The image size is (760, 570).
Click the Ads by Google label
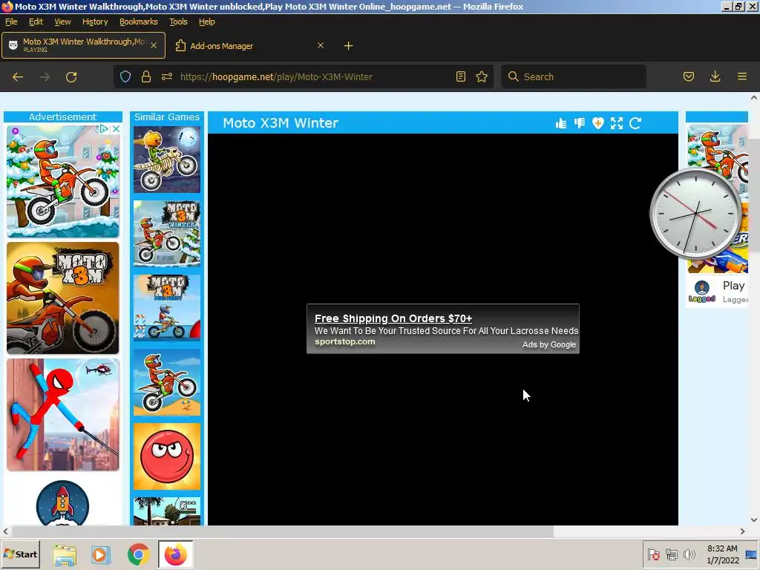pyautogui.click(x=549, y=344)
